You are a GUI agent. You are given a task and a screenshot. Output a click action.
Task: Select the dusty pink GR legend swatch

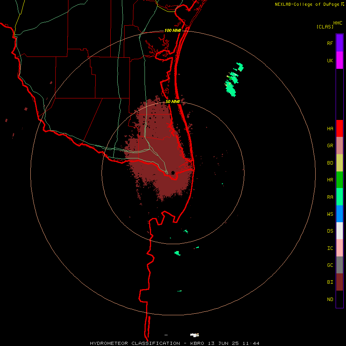pyautogui.click(x=339, y=146)
